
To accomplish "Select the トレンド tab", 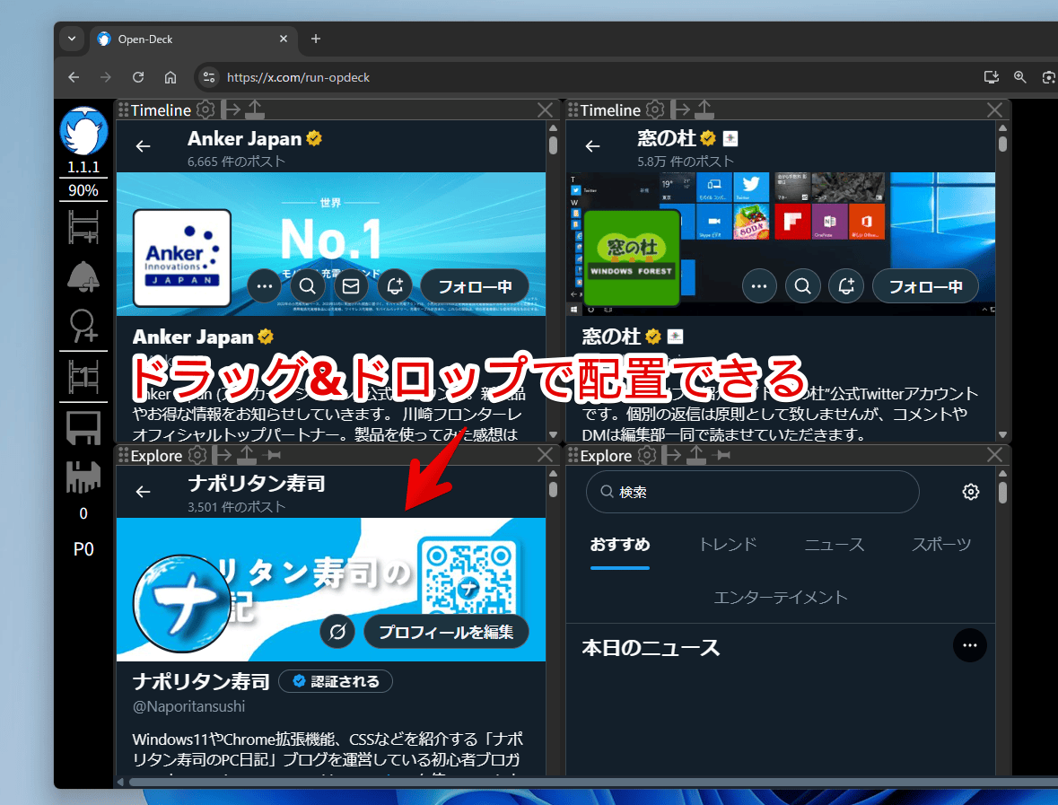I will tap(728, 544).
